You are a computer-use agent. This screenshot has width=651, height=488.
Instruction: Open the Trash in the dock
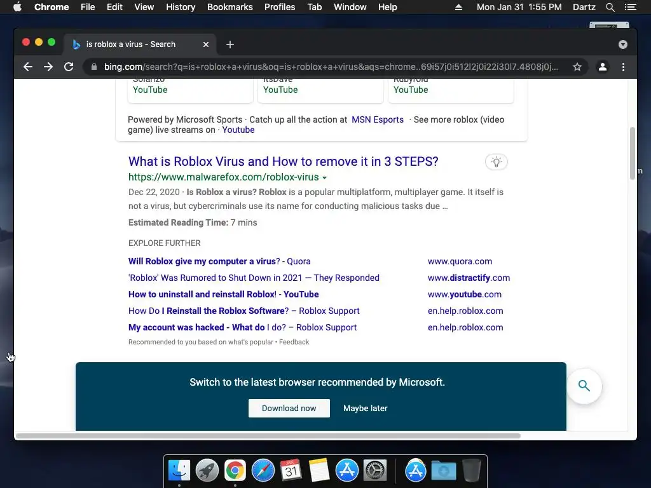(472, 471)
